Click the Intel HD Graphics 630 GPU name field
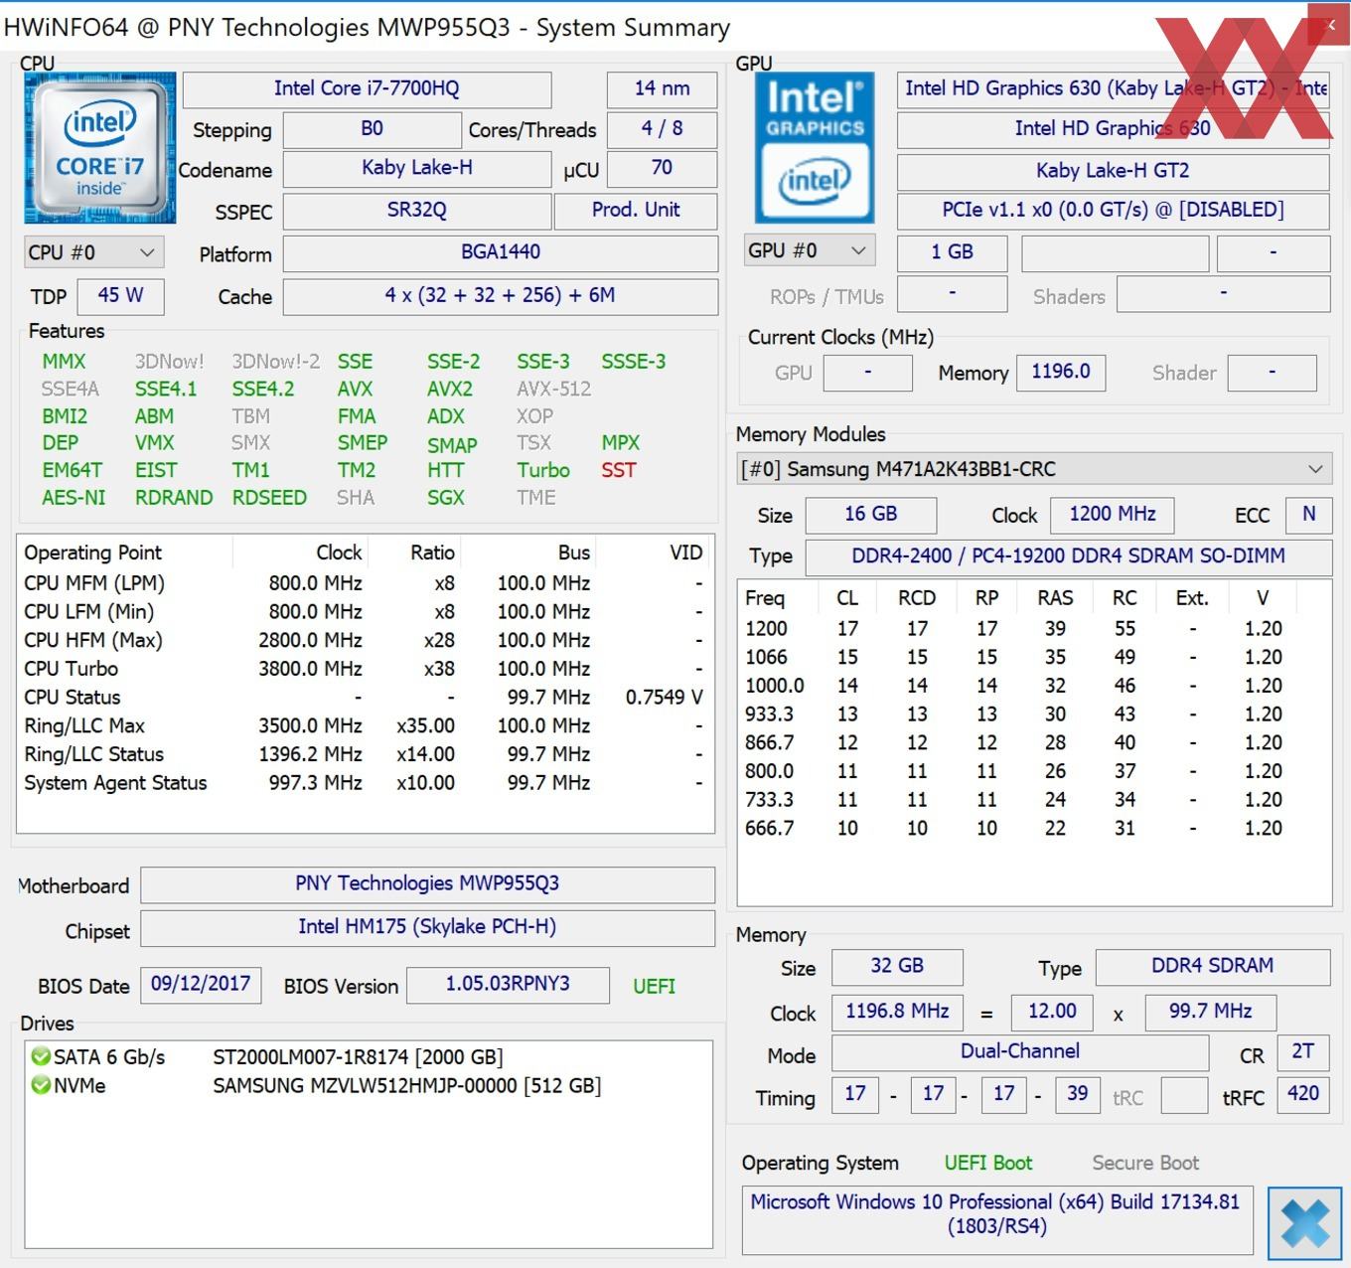This screenshot has height=1268, width=1351. [x=1113, y=128]
